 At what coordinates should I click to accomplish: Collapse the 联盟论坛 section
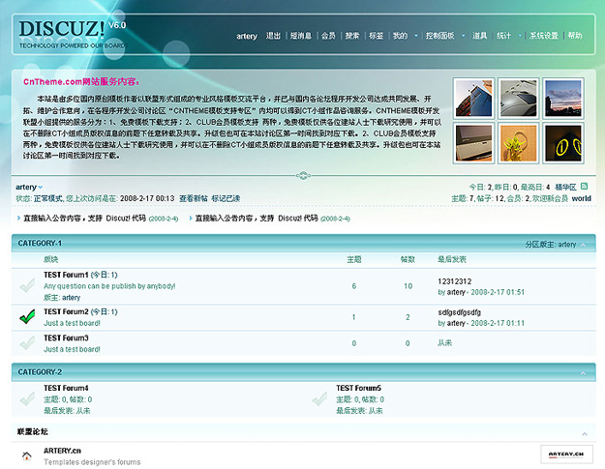point(585,434)
